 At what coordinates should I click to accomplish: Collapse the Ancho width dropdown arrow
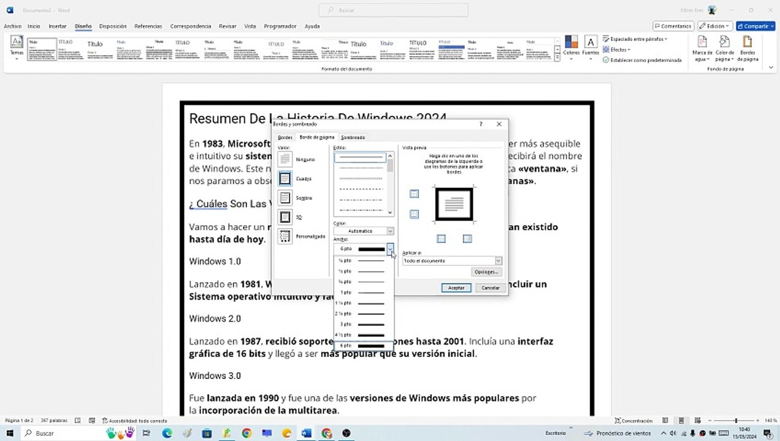[390, 249]
